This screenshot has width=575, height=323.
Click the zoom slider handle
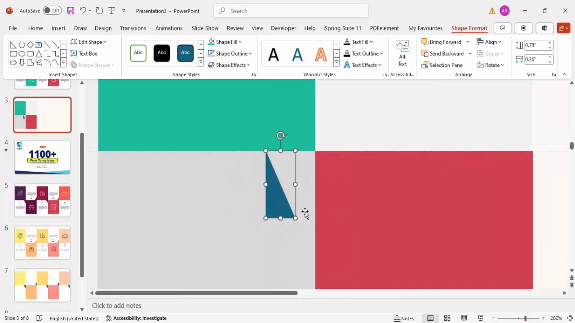tap(525, 318)
